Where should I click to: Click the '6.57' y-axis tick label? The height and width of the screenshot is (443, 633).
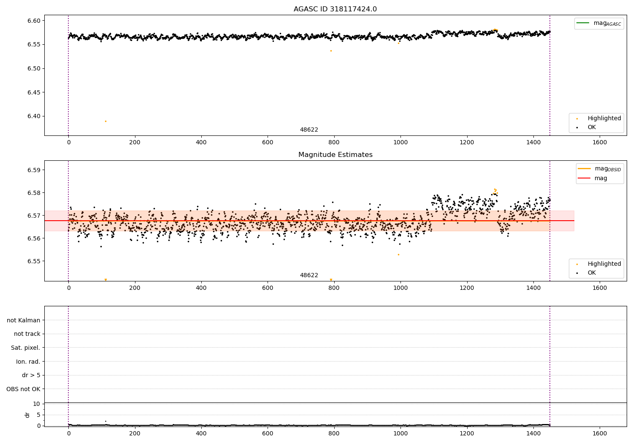coord(34,216)
